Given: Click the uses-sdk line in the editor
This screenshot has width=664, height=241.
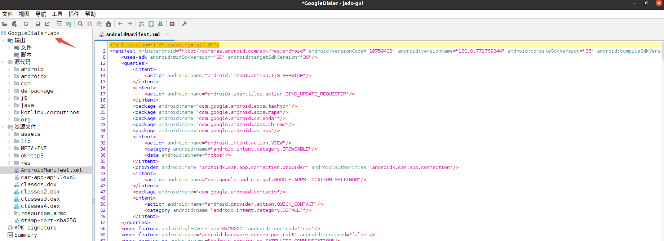Looking at the screenshot, I should (x=219, y=57).
